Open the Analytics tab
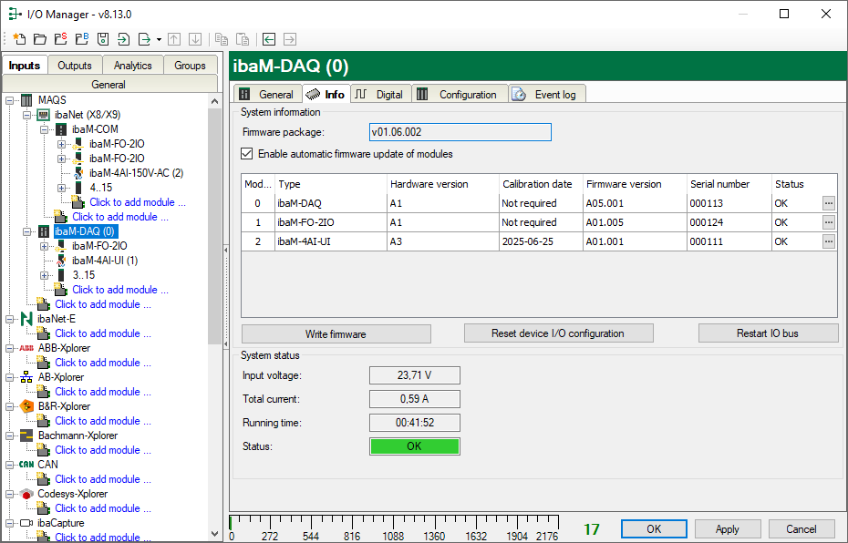The height and width of the screenshot is (543, 848). click(x=132, y=66)
